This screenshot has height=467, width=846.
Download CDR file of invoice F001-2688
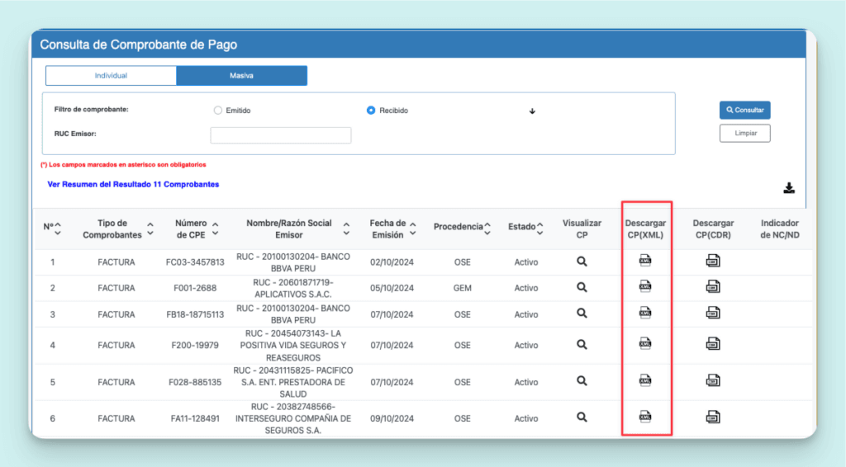[x=713, y=286]
